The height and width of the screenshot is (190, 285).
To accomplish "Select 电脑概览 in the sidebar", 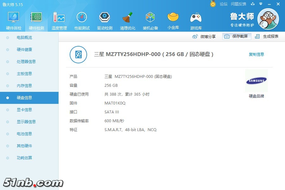I will [x=24, y=38].
